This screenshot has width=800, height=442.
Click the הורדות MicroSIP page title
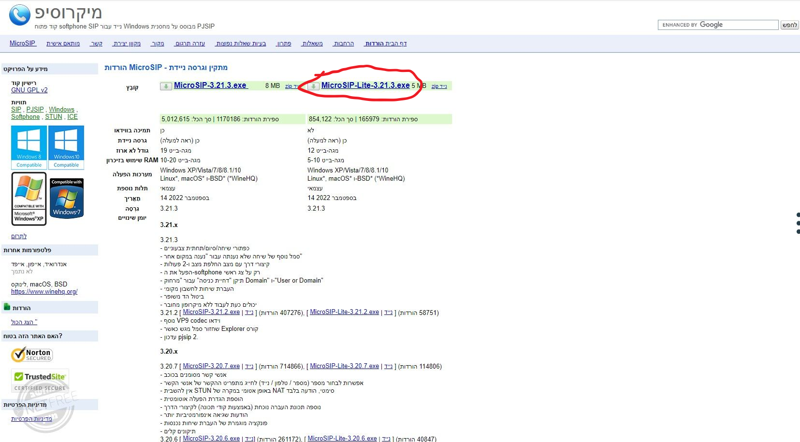tap(166, 68)
